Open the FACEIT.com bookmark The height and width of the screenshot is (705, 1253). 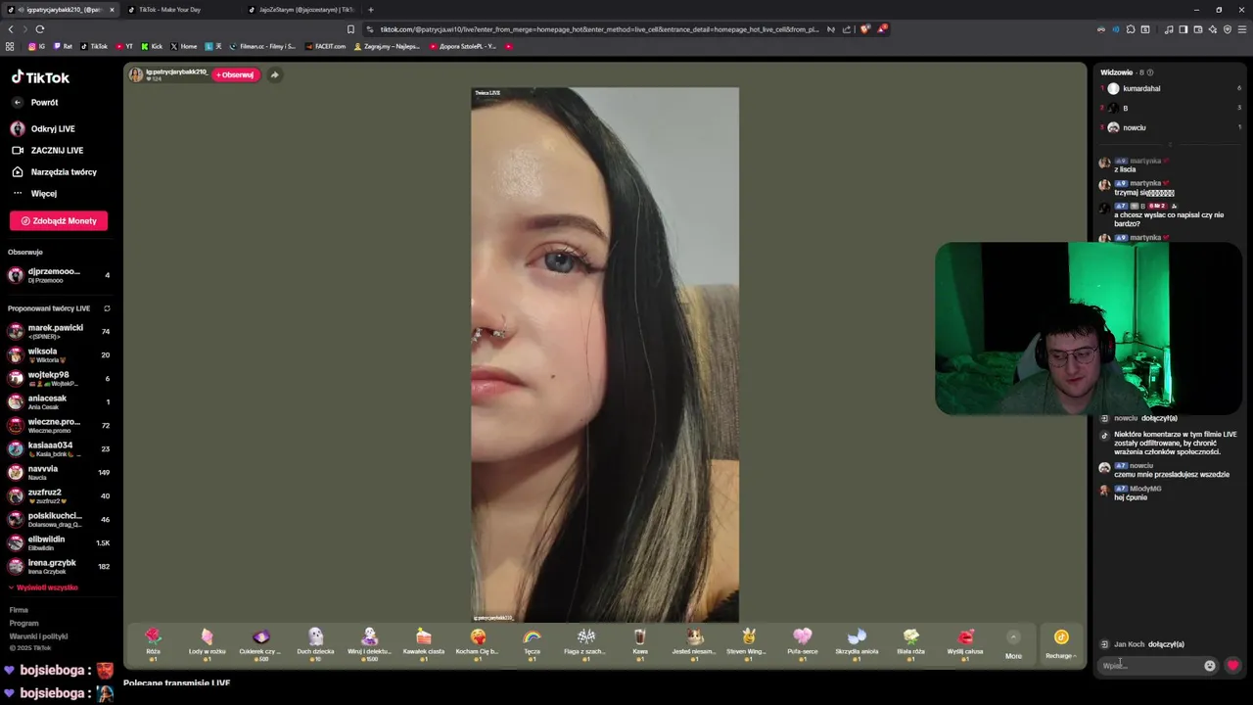(323, 46)
